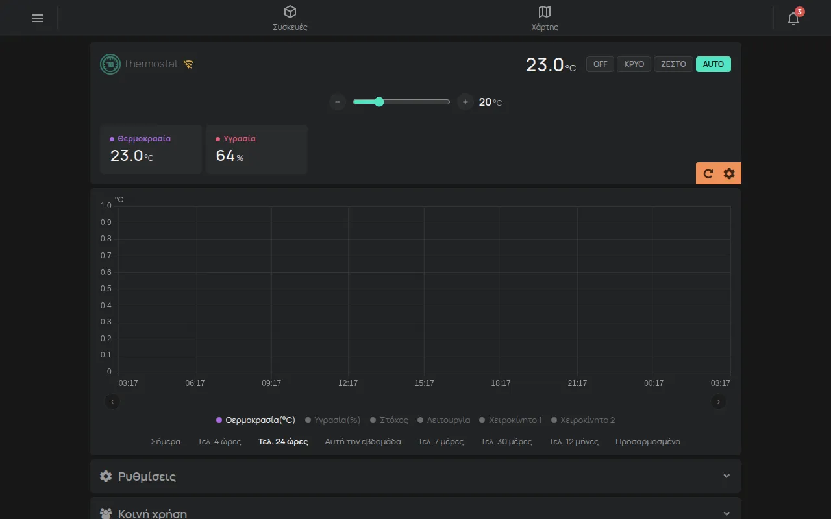
Task: Open the Θερμοκρασία 23.0 °C card
Action: tap(151, 149)
